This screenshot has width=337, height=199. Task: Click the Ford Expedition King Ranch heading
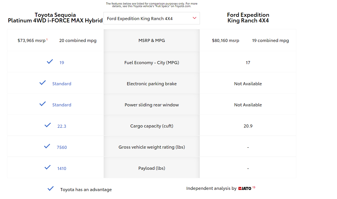(x=248, y=18)
